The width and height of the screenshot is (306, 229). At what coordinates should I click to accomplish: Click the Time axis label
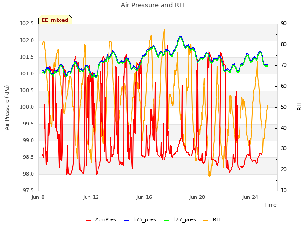point(271,205)
